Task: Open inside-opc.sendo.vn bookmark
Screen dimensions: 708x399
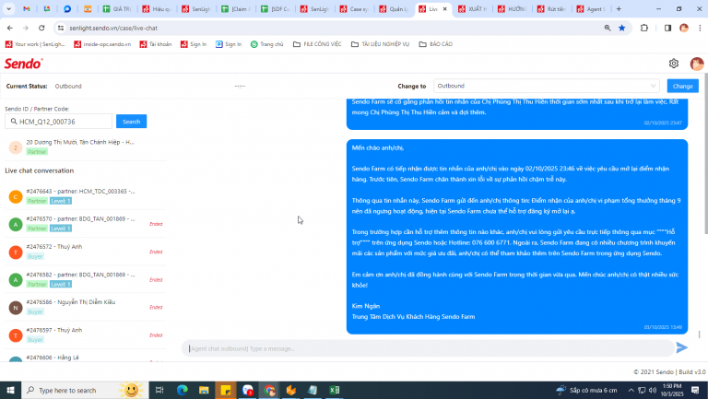Action: pyautogui.click(x=102, y=44)
